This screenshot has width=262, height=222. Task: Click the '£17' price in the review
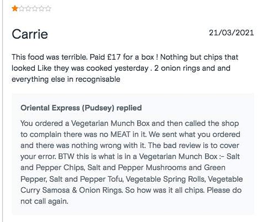tap(114, 57)
